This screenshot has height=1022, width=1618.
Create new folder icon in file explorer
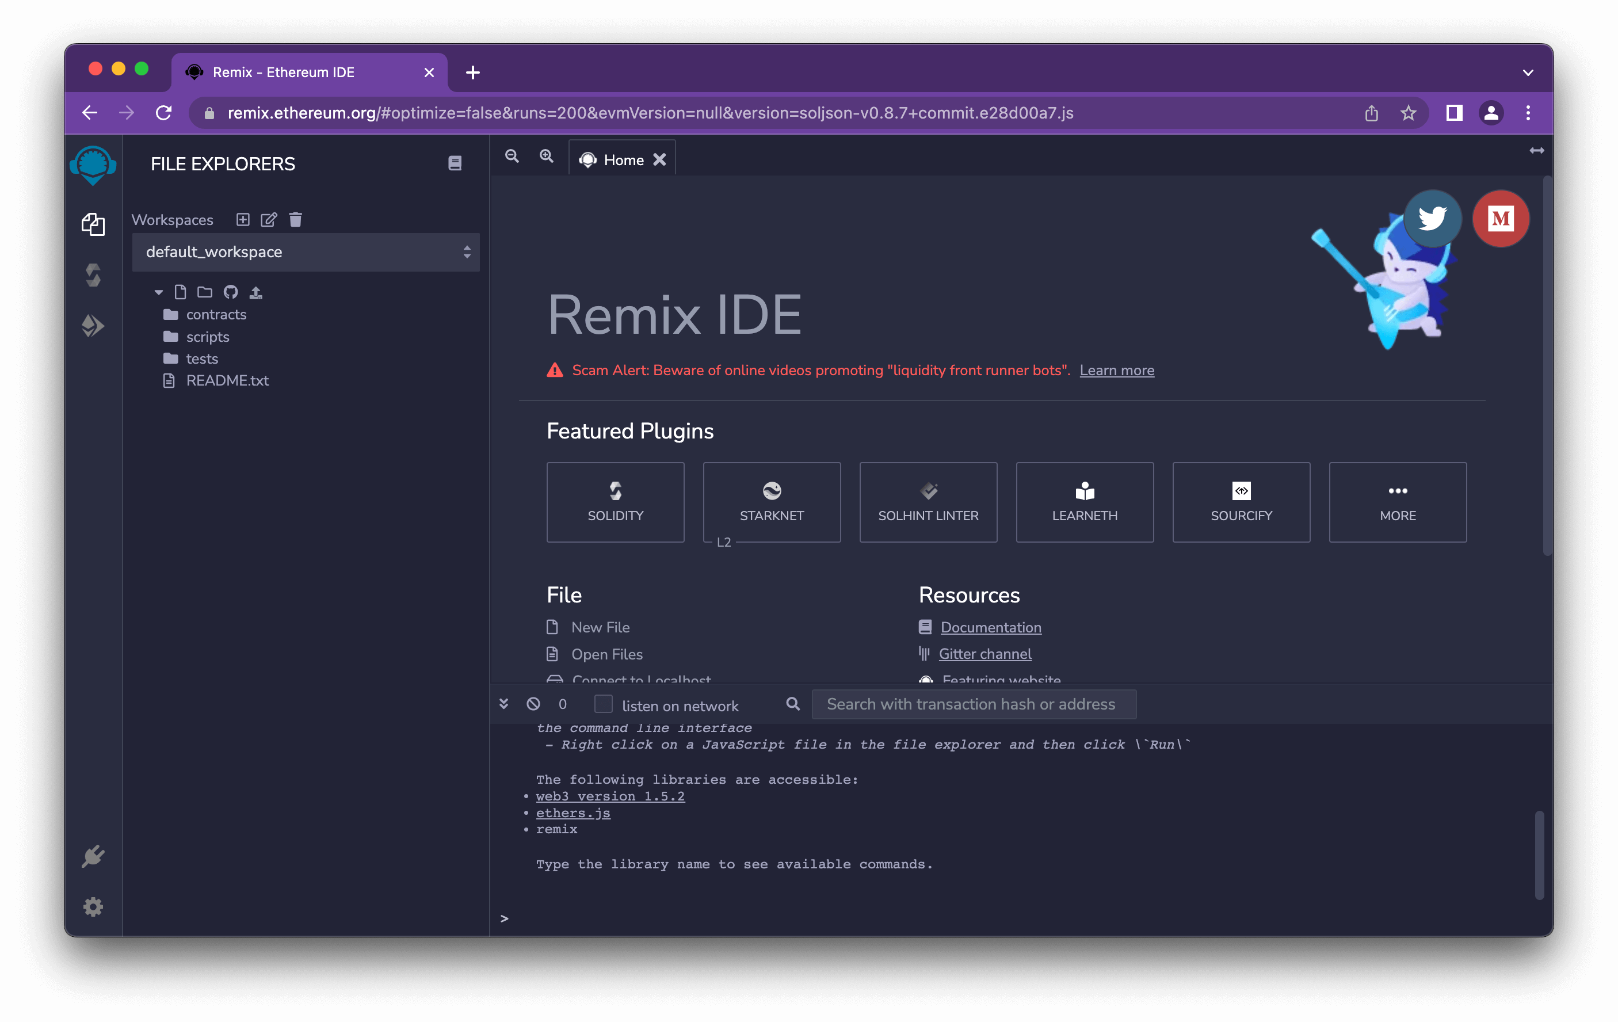click(204, 292)
